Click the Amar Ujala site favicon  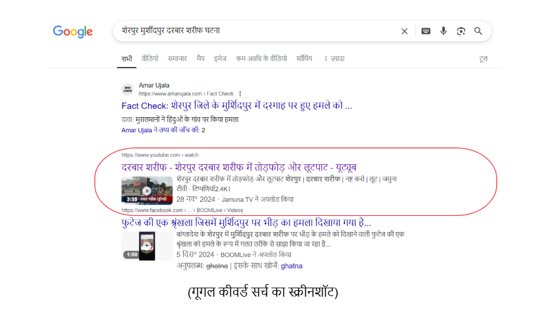click(x=127, y=89)
